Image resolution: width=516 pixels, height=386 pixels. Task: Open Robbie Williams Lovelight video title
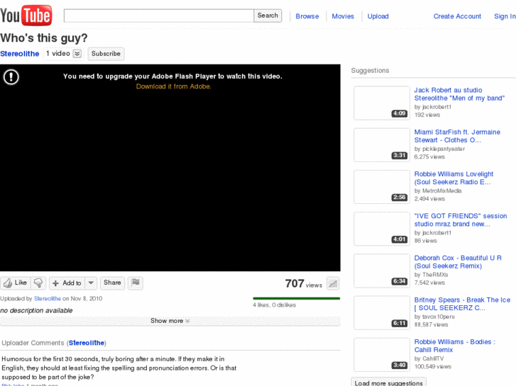click(454, 178)
